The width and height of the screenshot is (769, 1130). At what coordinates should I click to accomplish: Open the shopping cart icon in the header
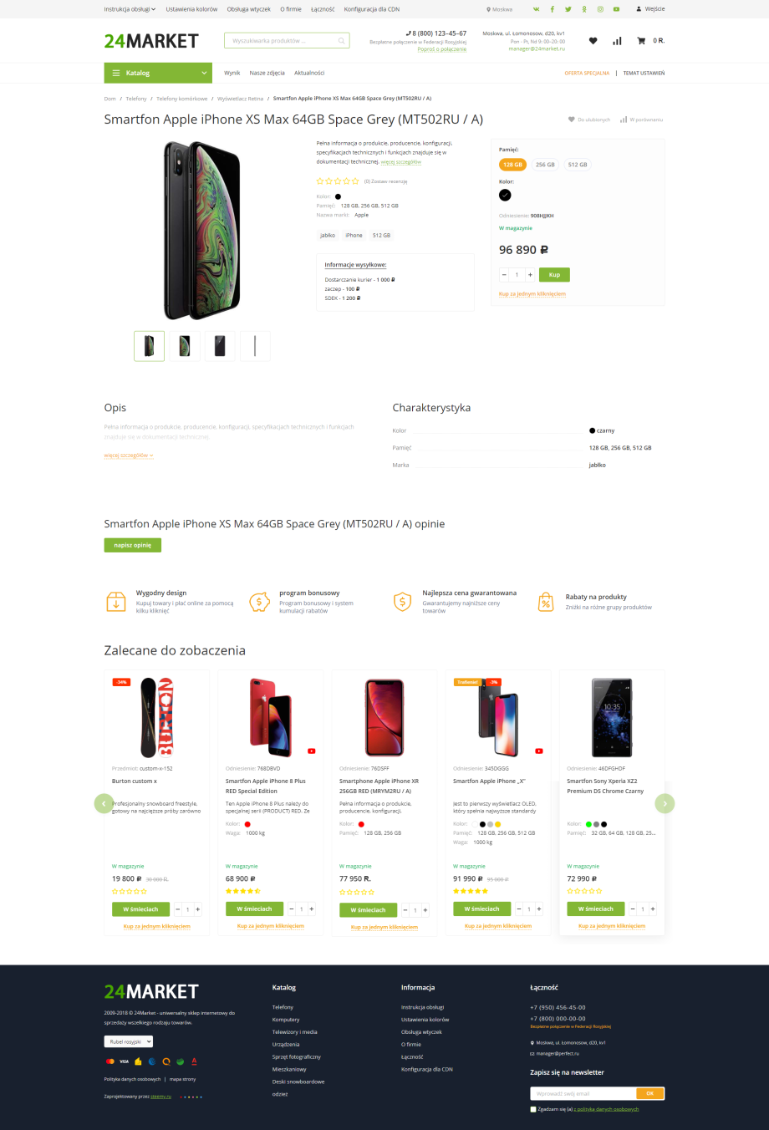click(x=641, y=40)
